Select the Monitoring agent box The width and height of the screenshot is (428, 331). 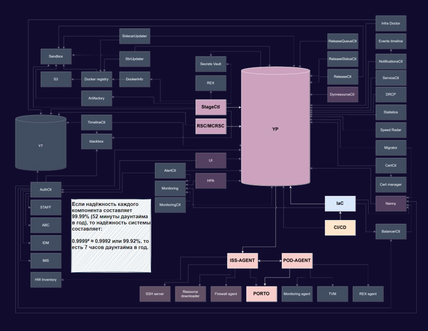point(297,294)
